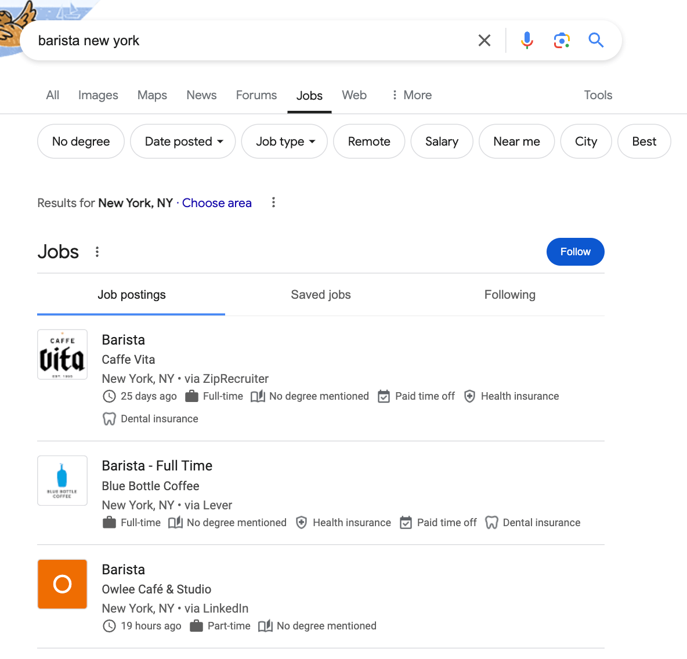Click briefcase icon in Caffe Vita listing

tap(191, 397)
